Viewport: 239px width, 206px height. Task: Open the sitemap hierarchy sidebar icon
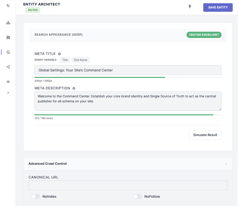coord(8,23)
